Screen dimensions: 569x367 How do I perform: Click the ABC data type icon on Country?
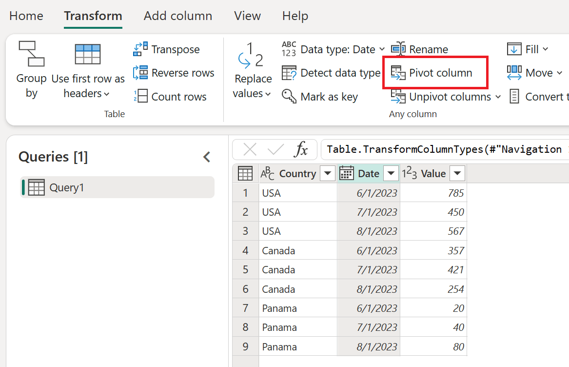(267, 173)
